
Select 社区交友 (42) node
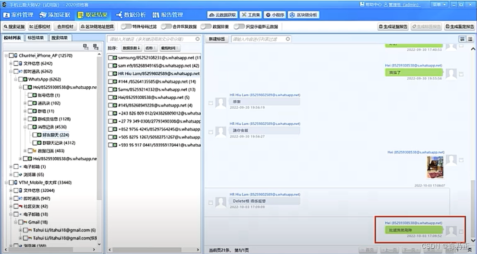tap(36, 207)
